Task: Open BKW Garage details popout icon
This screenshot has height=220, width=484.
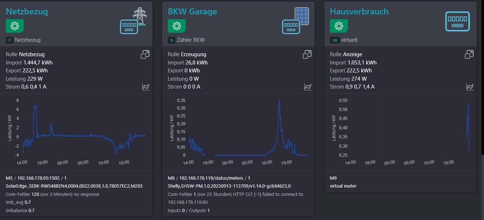Action: point(307,54)
